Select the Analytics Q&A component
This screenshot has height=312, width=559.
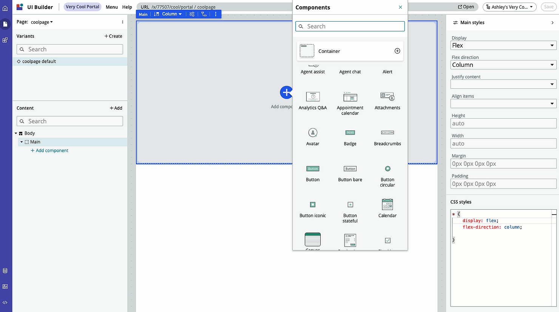(313, 101)
